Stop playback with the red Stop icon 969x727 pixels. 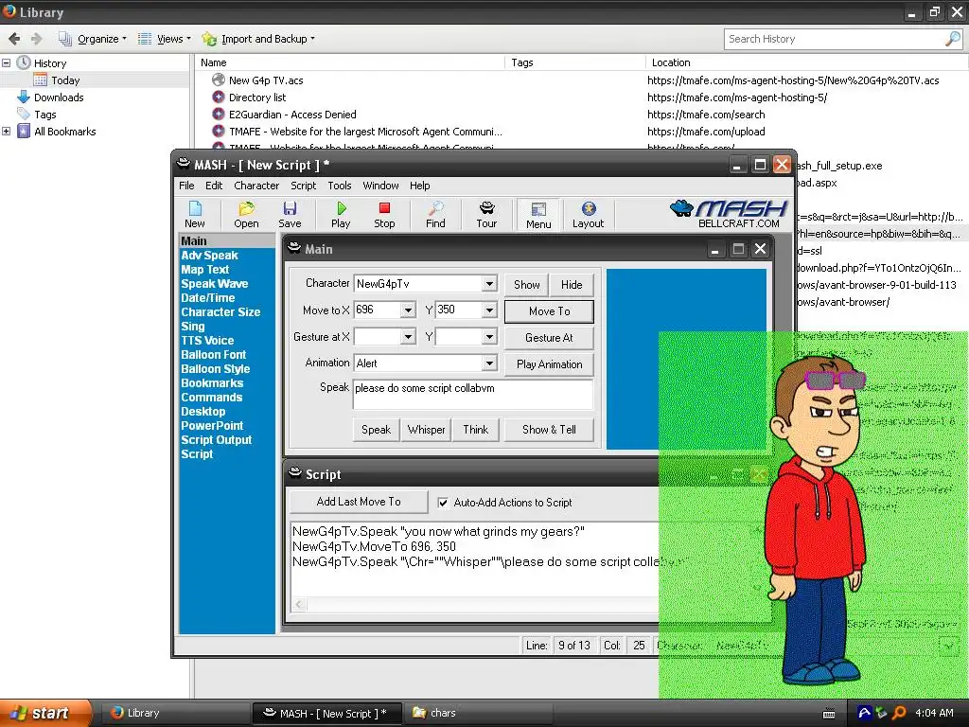pyautogui.click(x=384, y=215)
